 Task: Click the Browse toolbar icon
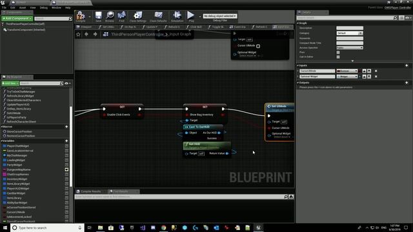coord(110,16)
